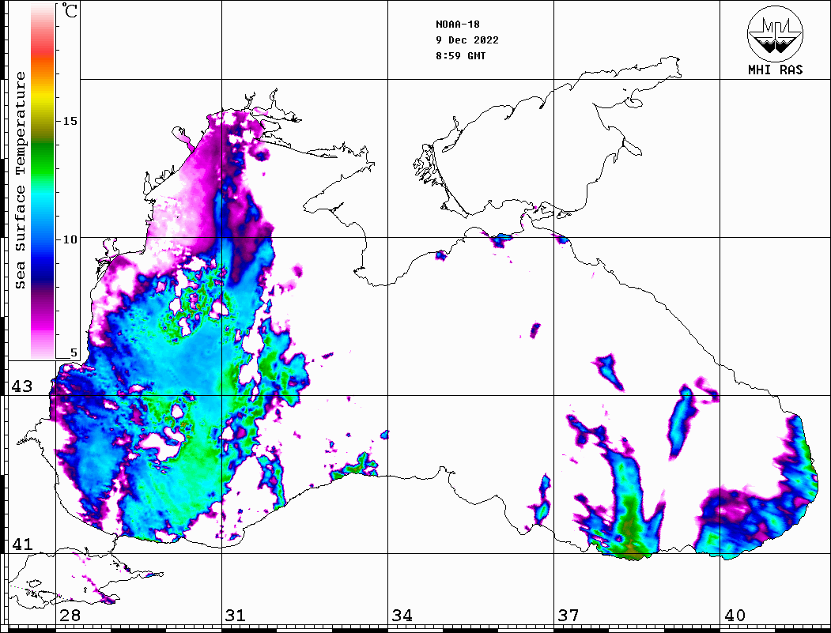Click the MHI RAS logo emblem
Screen dimensions: 831x633
[x=775, y=33]
